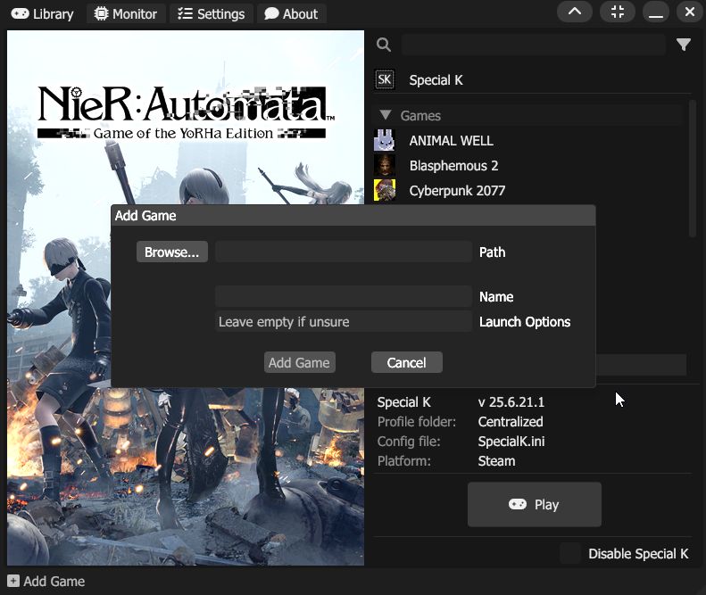Click the plus icon beside Add Game at bottom
Screen dimensions: 706x595
(13, 581)
